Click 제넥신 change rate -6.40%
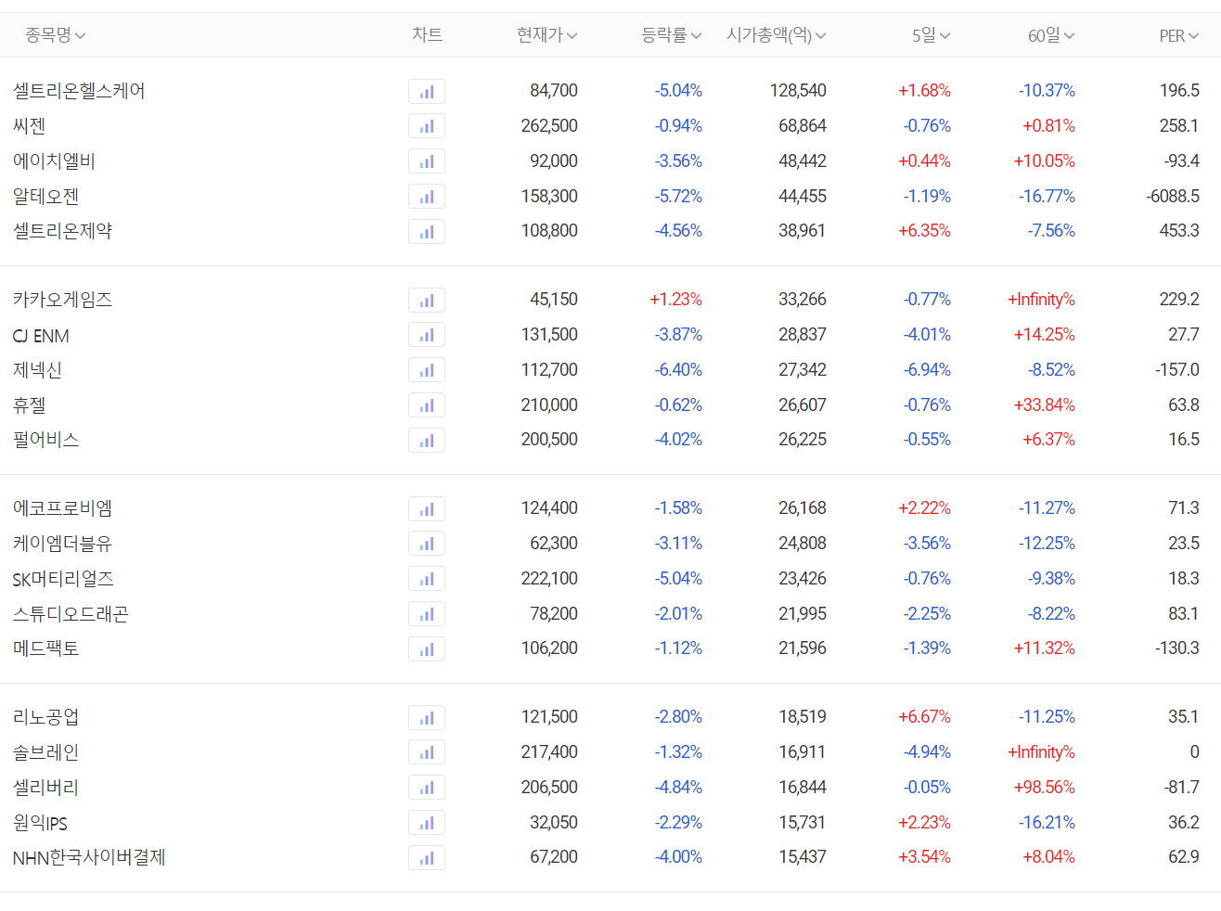 tap(678, 370)
